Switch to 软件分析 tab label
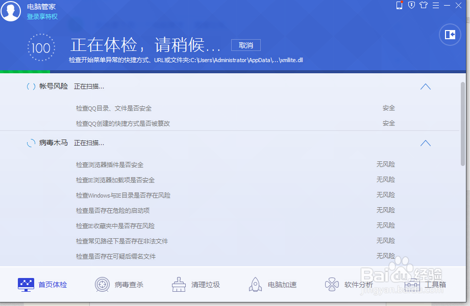 (x=358, y=285)
